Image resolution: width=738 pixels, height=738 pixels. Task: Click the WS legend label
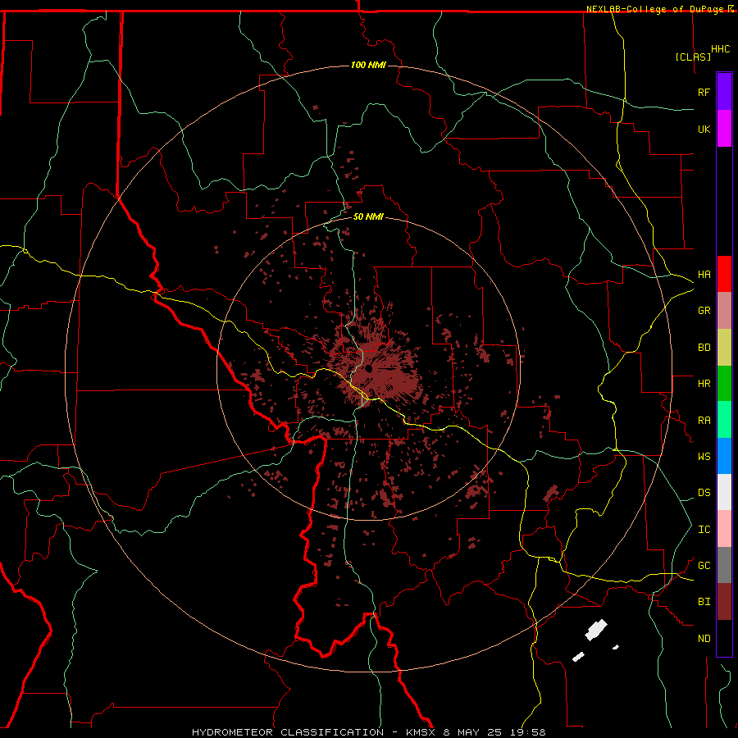click(704, 457)
